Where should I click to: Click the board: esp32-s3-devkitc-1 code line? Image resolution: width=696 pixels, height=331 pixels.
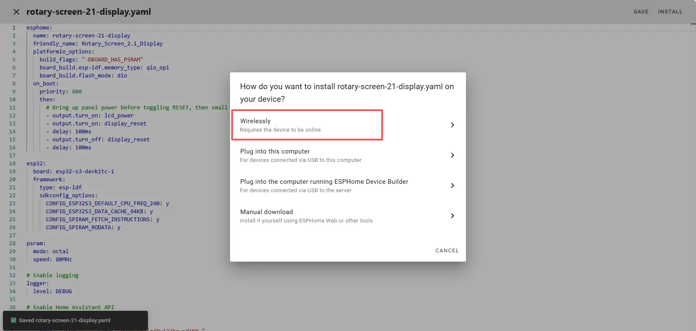coord(73,172)
